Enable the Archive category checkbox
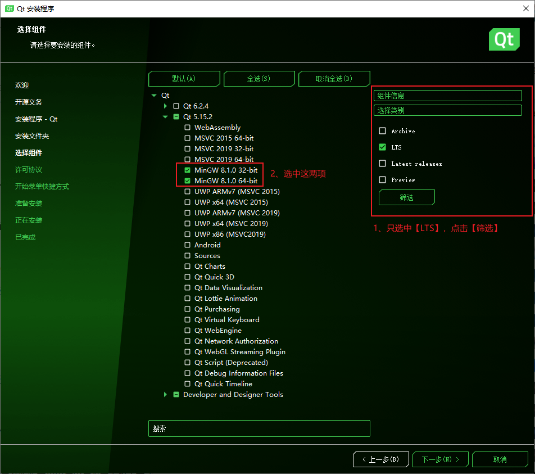This screenshot has height=474, width=535. coord(383,131)
